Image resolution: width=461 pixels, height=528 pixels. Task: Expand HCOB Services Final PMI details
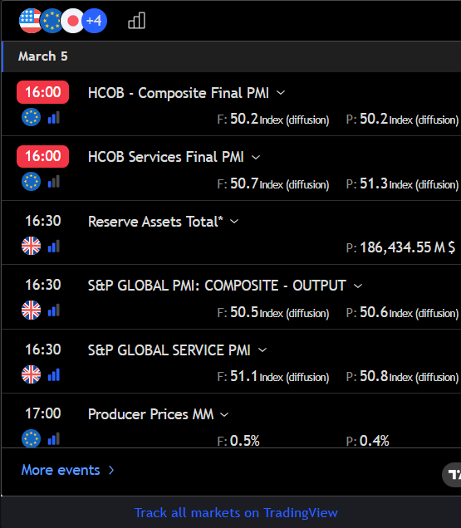[x=256, y=157]
